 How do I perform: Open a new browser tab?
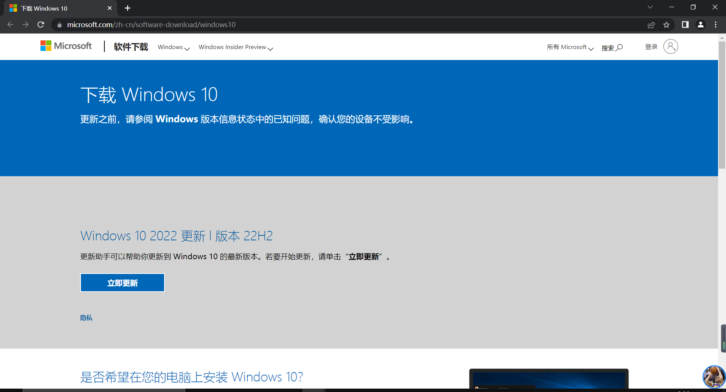point(127,8)
